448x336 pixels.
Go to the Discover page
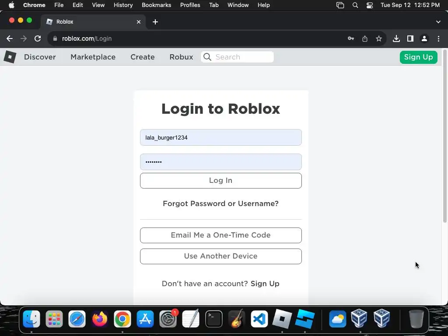40,57
